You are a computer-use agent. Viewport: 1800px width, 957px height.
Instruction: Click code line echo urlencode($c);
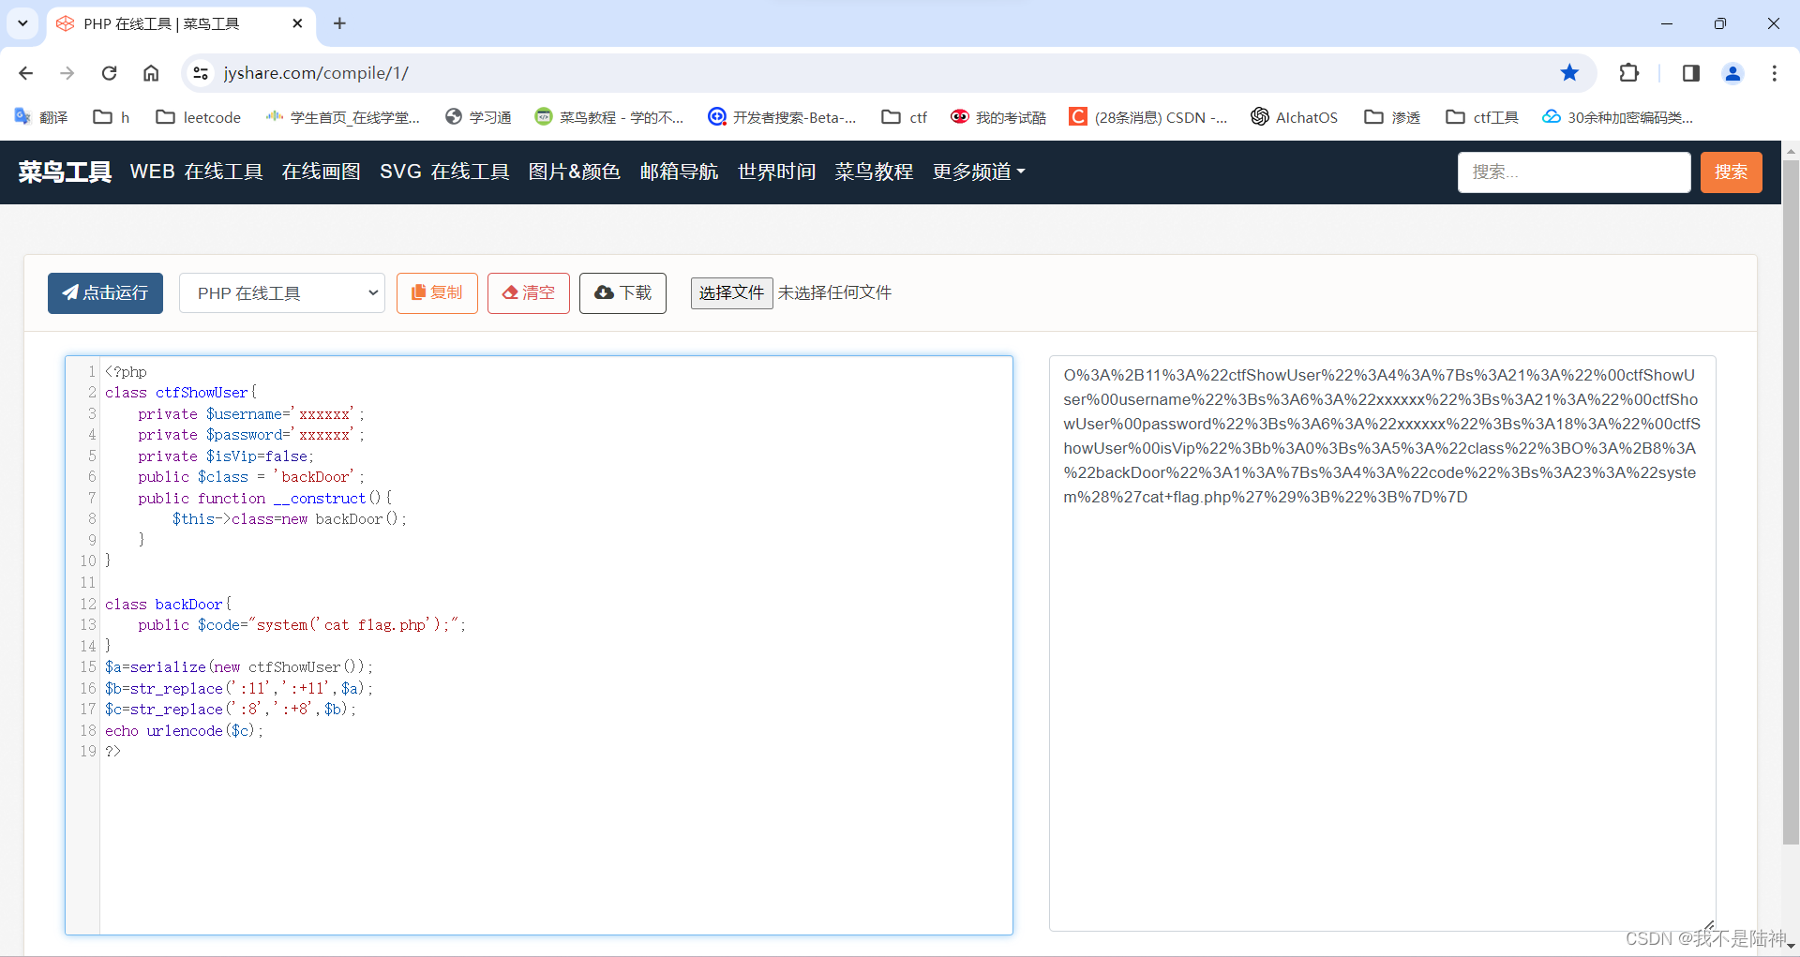(184, 731)
